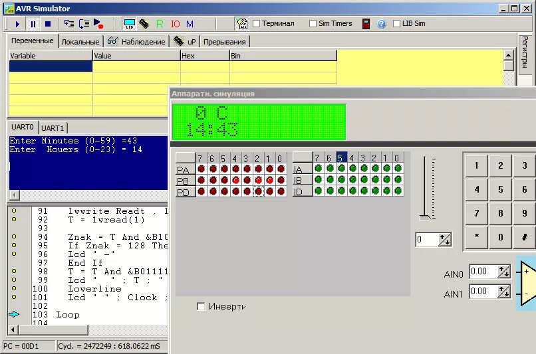Click the highlighted column 5 input header
Screen dimensions: 536x354
(341, 157)
